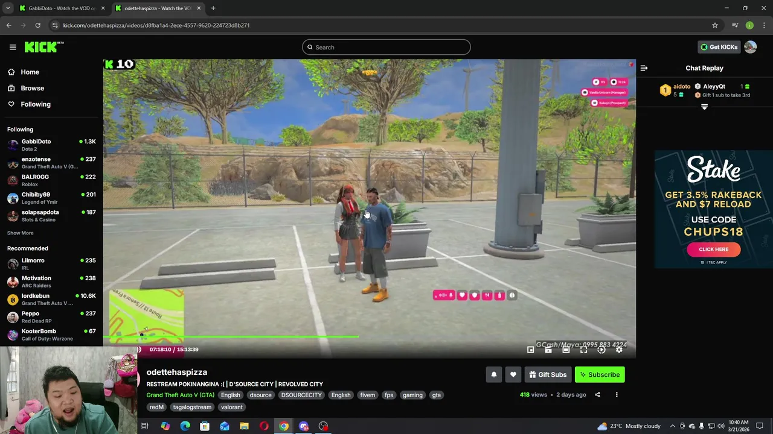Open Chibiby69 followed channel
Image resolution: width=773 pixels, height=434 pixels.
(x=51, y=198)
